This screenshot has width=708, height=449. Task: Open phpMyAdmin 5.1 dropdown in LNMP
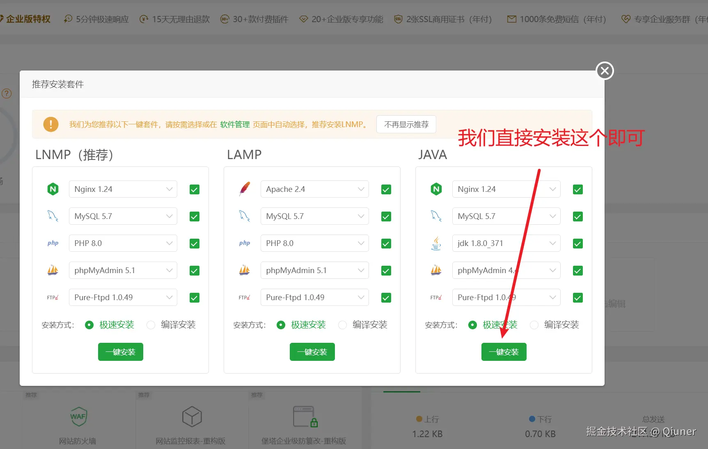click(x=123, y=270)
